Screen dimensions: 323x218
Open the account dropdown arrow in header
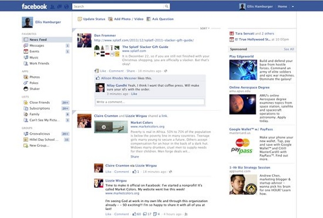[x=292, y=6]
